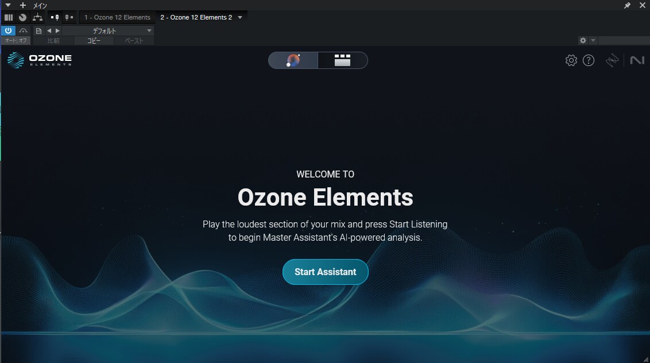
Task: Open the dropdown arrow beside Ozone 12 Elements 2
Action: click(240, 17)
